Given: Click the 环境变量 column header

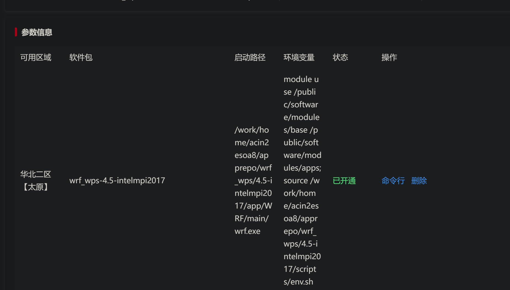Looking at the screenshot, I should (299, 57).
